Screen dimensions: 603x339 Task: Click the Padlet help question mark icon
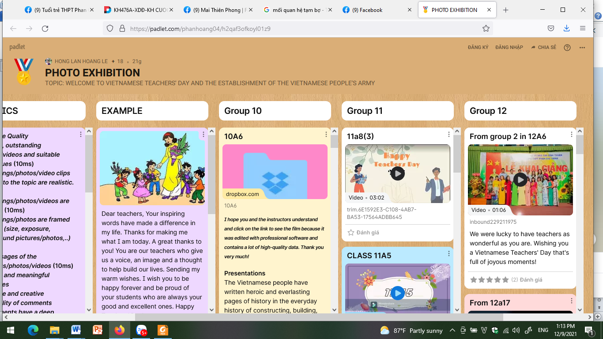(x=567, y=48)
